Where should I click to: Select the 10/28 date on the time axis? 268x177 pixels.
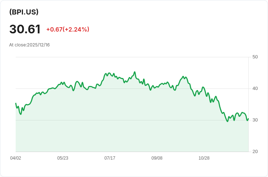pyautogui.click(x=204, y=158)
